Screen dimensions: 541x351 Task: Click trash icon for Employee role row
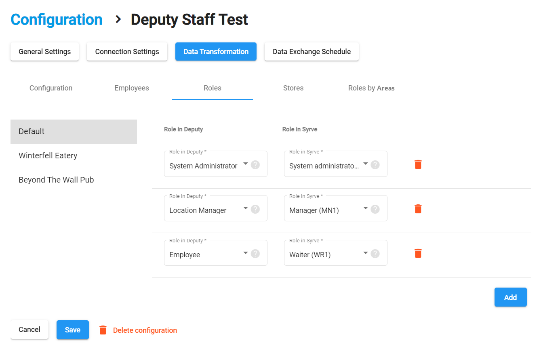[x=418, y=253]
